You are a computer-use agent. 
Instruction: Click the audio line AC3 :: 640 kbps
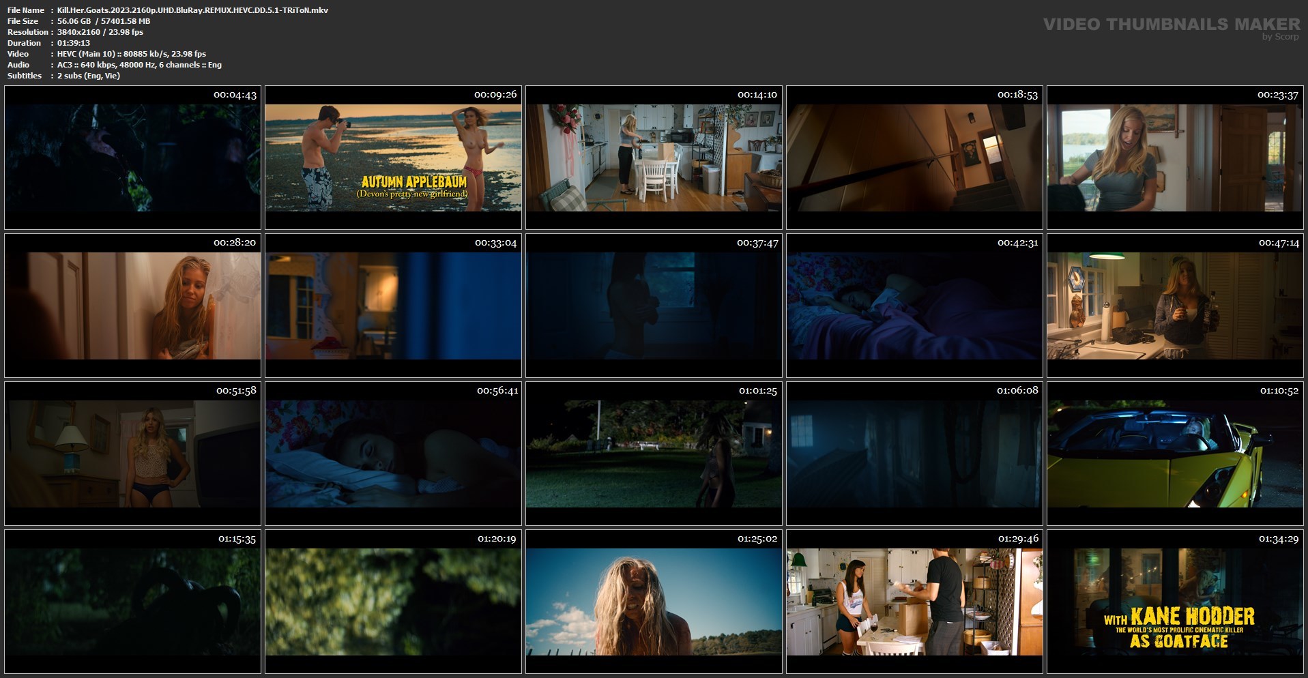coord(139,65)
